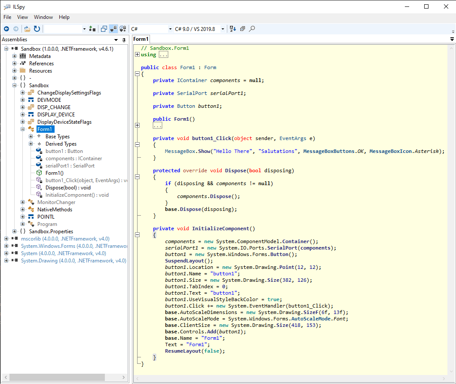Click the forward navigation arrow
Viewport: 456px width, 384px height.
(x=16, y=29)
